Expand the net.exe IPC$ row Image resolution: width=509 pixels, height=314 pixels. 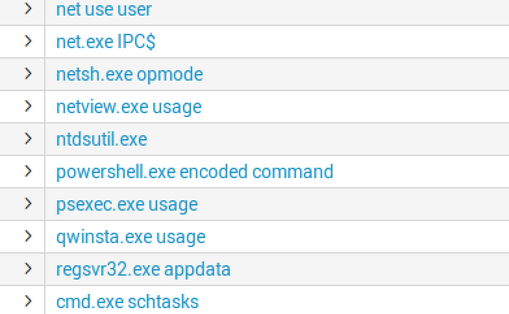(28, 42)
